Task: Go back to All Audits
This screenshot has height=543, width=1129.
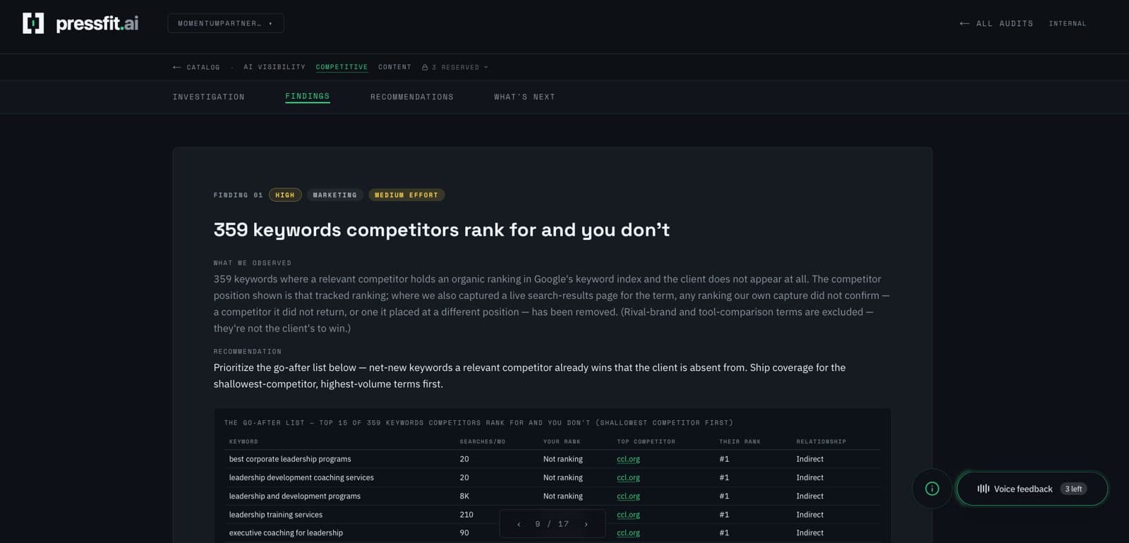Action: (996, 23)
